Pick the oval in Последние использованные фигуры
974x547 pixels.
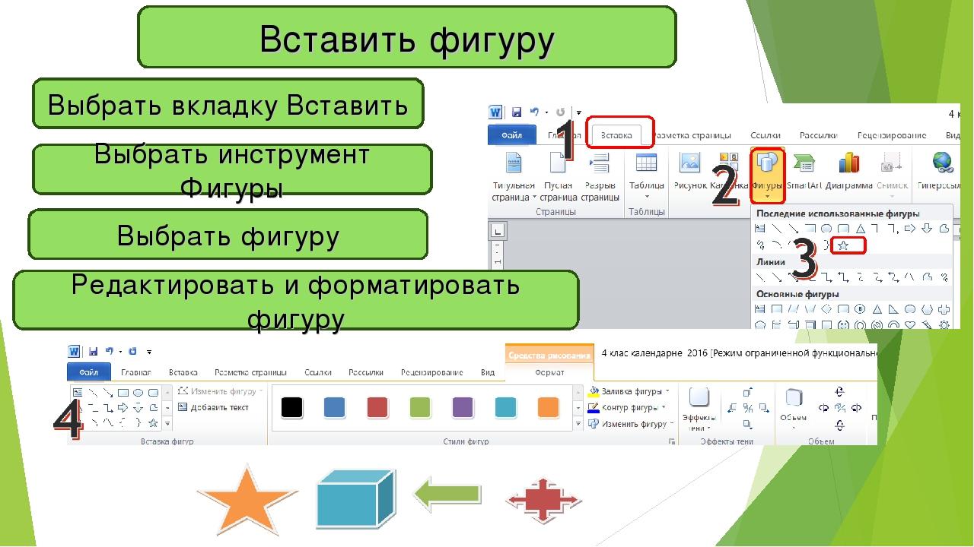pos(826,228)
